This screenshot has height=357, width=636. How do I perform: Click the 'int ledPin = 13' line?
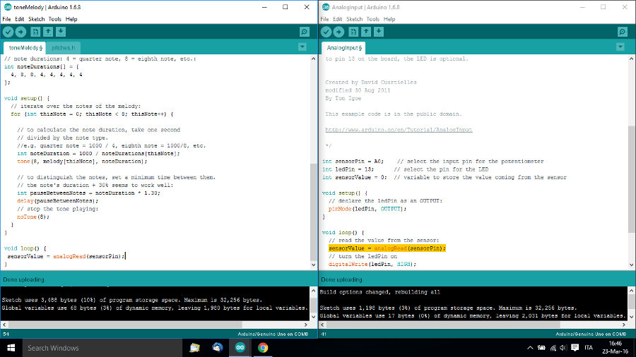pos(348,169)
